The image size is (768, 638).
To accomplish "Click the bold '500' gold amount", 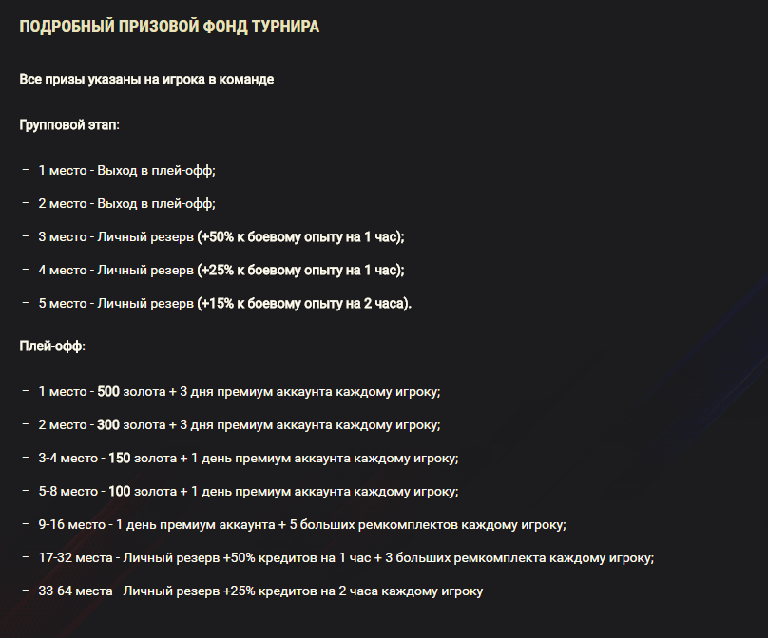I will [108, 391].
